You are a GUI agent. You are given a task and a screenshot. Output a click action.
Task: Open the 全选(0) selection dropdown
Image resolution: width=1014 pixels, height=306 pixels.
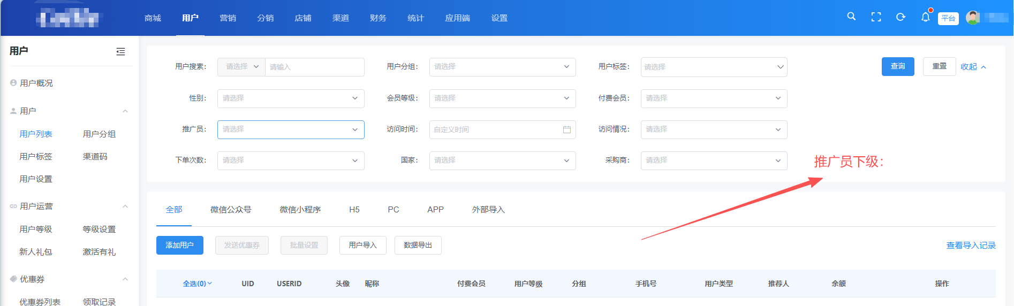pyautogui.click(x=197, y=284)
